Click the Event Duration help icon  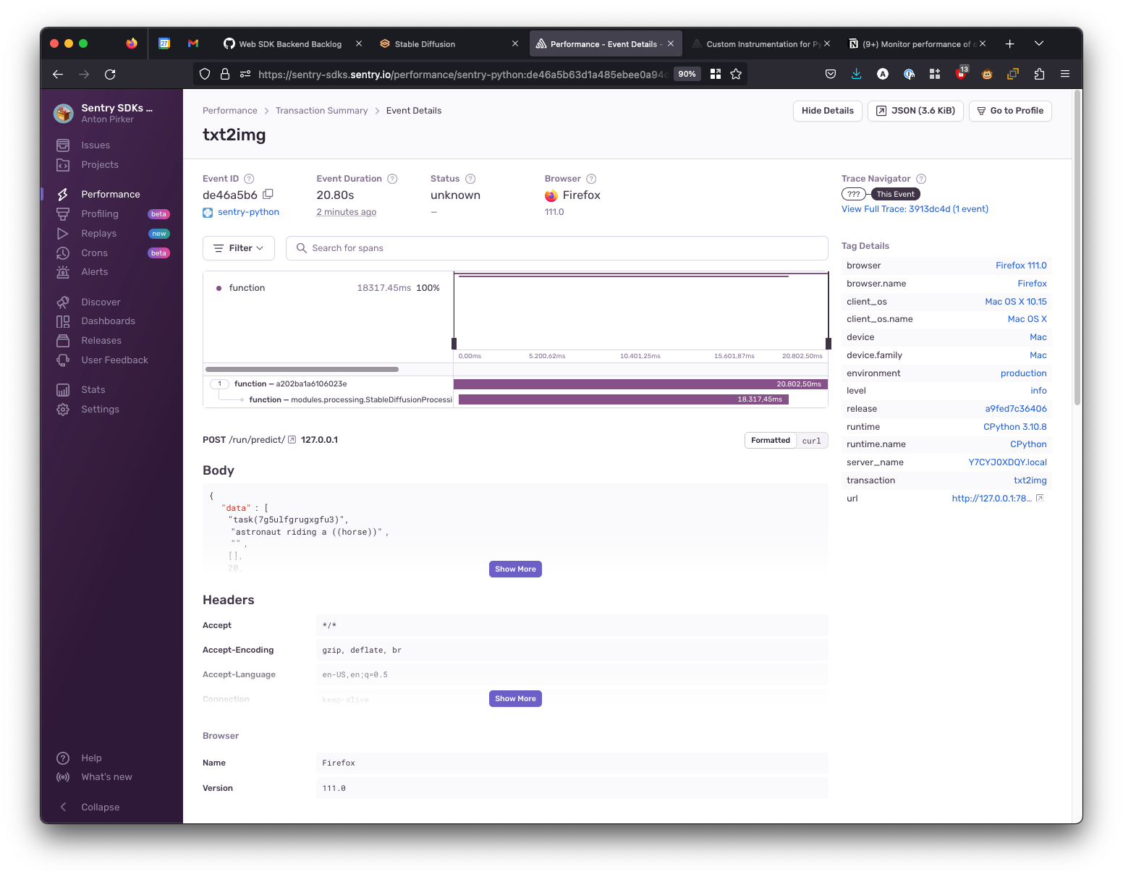pos(392,179)
